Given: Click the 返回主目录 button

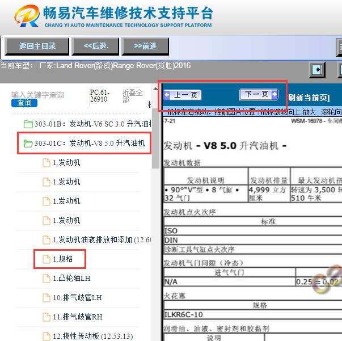Looking at the screenshot, I should [x=37, y=47].
